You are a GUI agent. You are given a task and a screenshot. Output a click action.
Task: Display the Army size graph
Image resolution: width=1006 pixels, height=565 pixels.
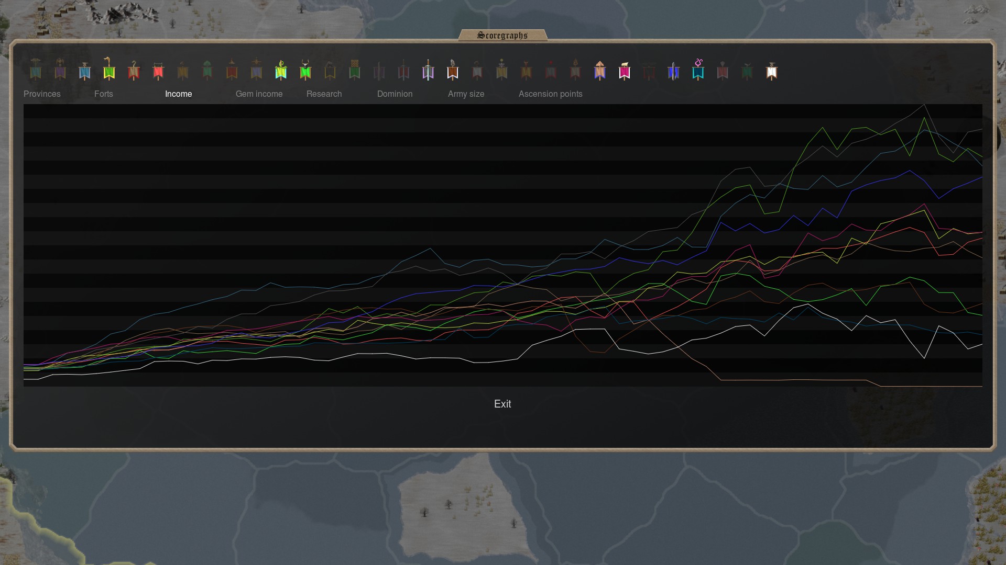466,94
